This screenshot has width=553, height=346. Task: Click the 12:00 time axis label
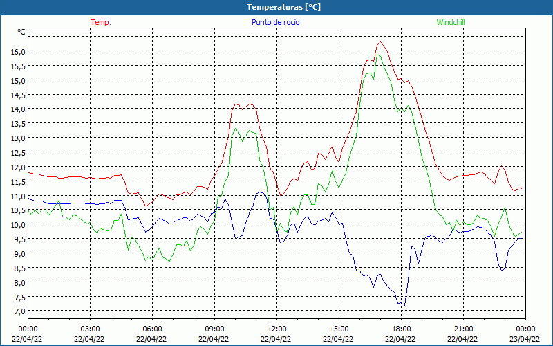click(277, 329)
